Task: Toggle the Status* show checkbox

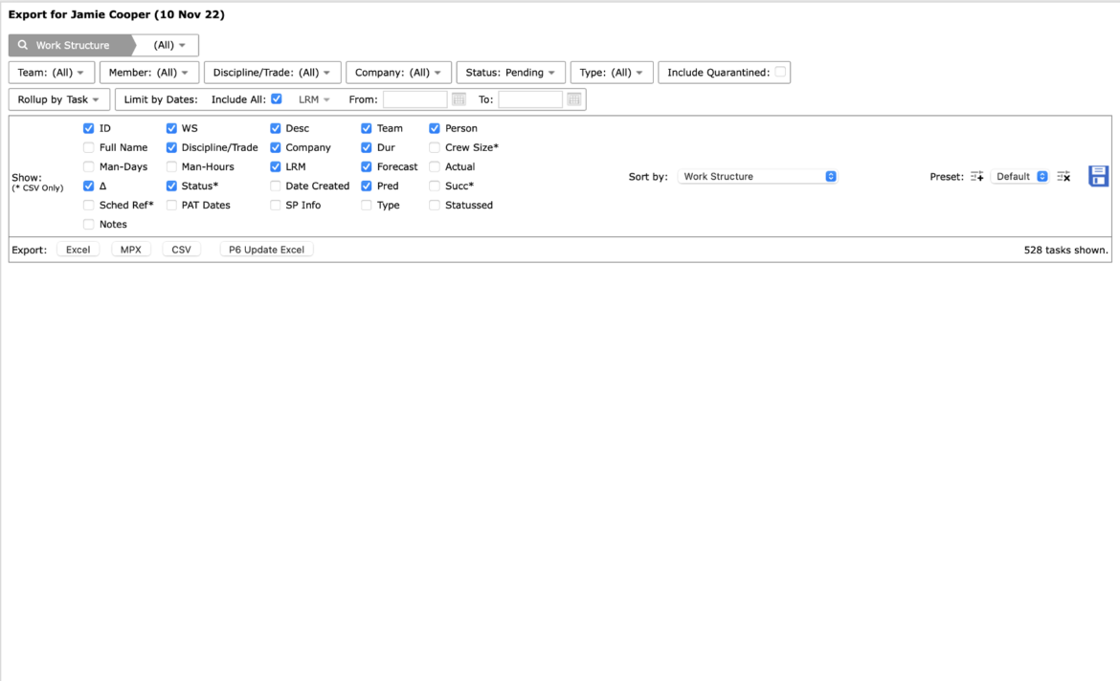Action: (x=171, y=186)
